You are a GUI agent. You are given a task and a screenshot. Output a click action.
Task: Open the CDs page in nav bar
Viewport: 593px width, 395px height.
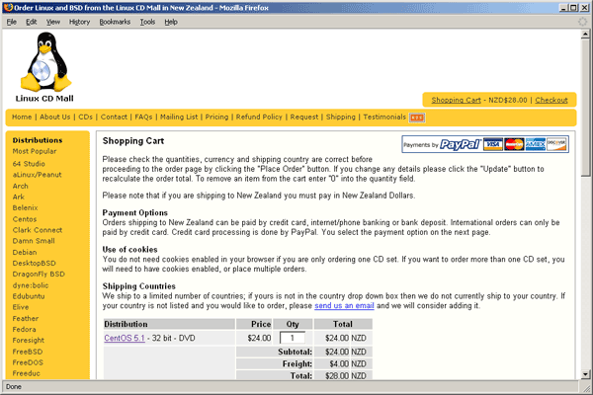(x=85, y=118)
